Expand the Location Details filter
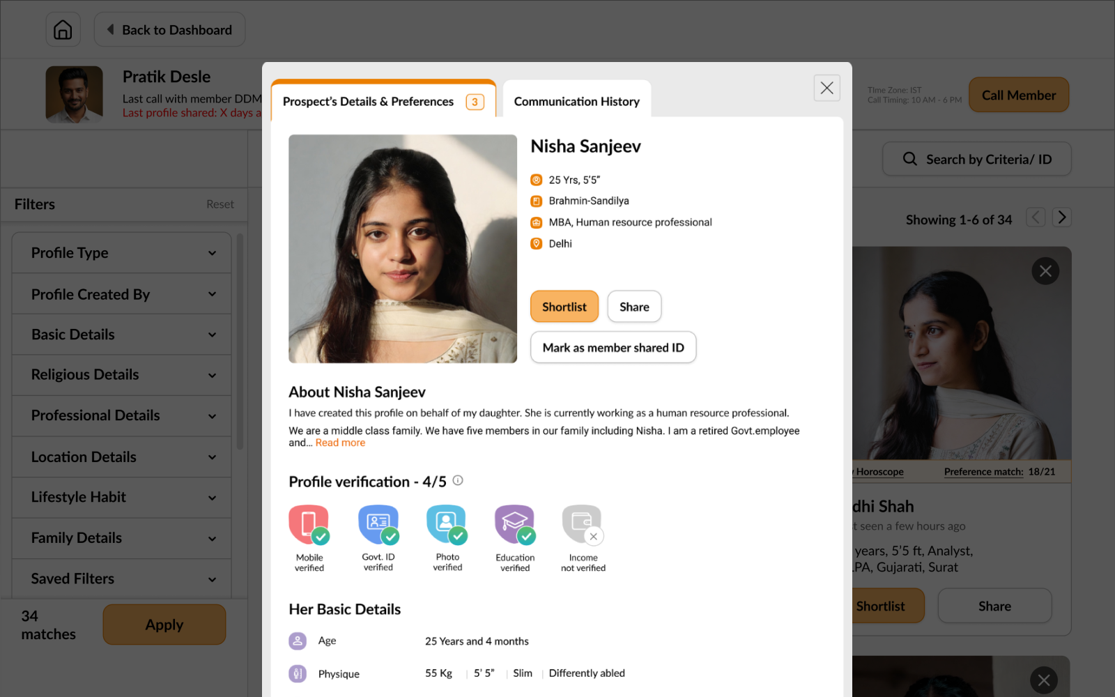 (x=121, y=457)
